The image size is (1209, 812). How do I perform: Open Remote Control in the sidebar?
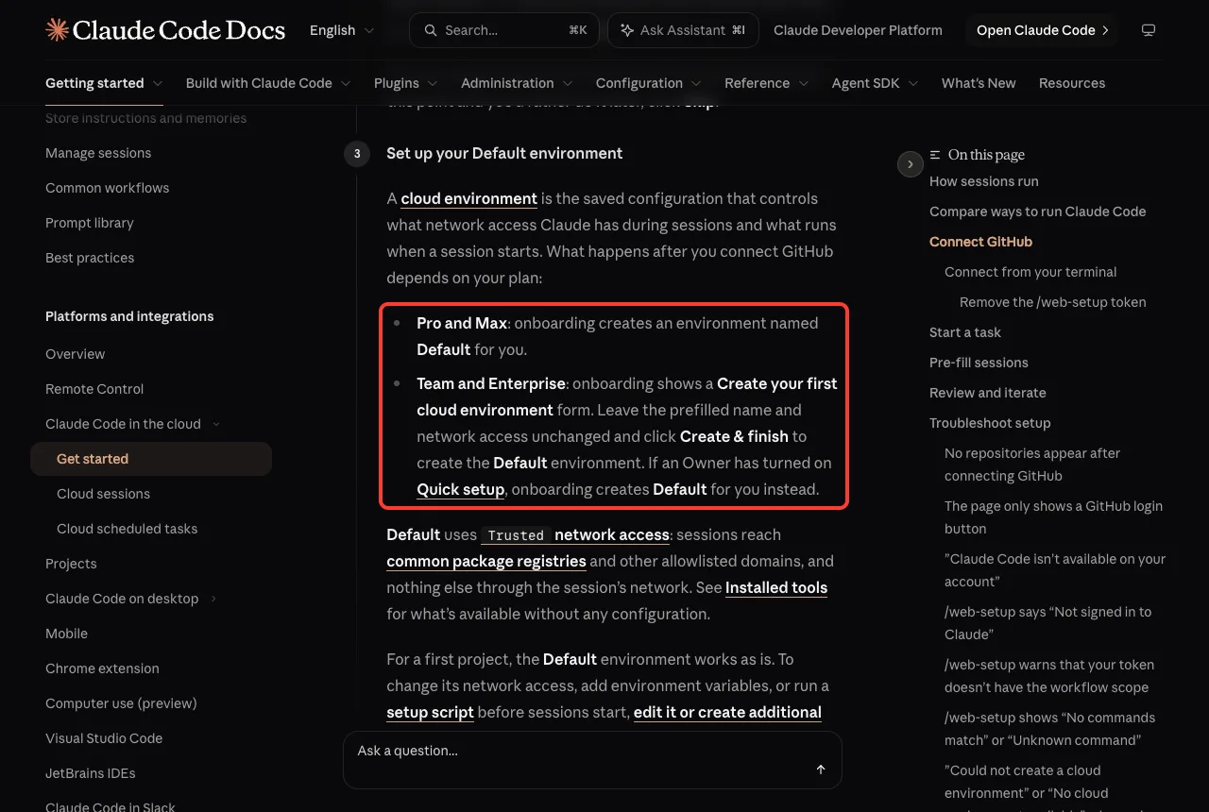point(94,389)
